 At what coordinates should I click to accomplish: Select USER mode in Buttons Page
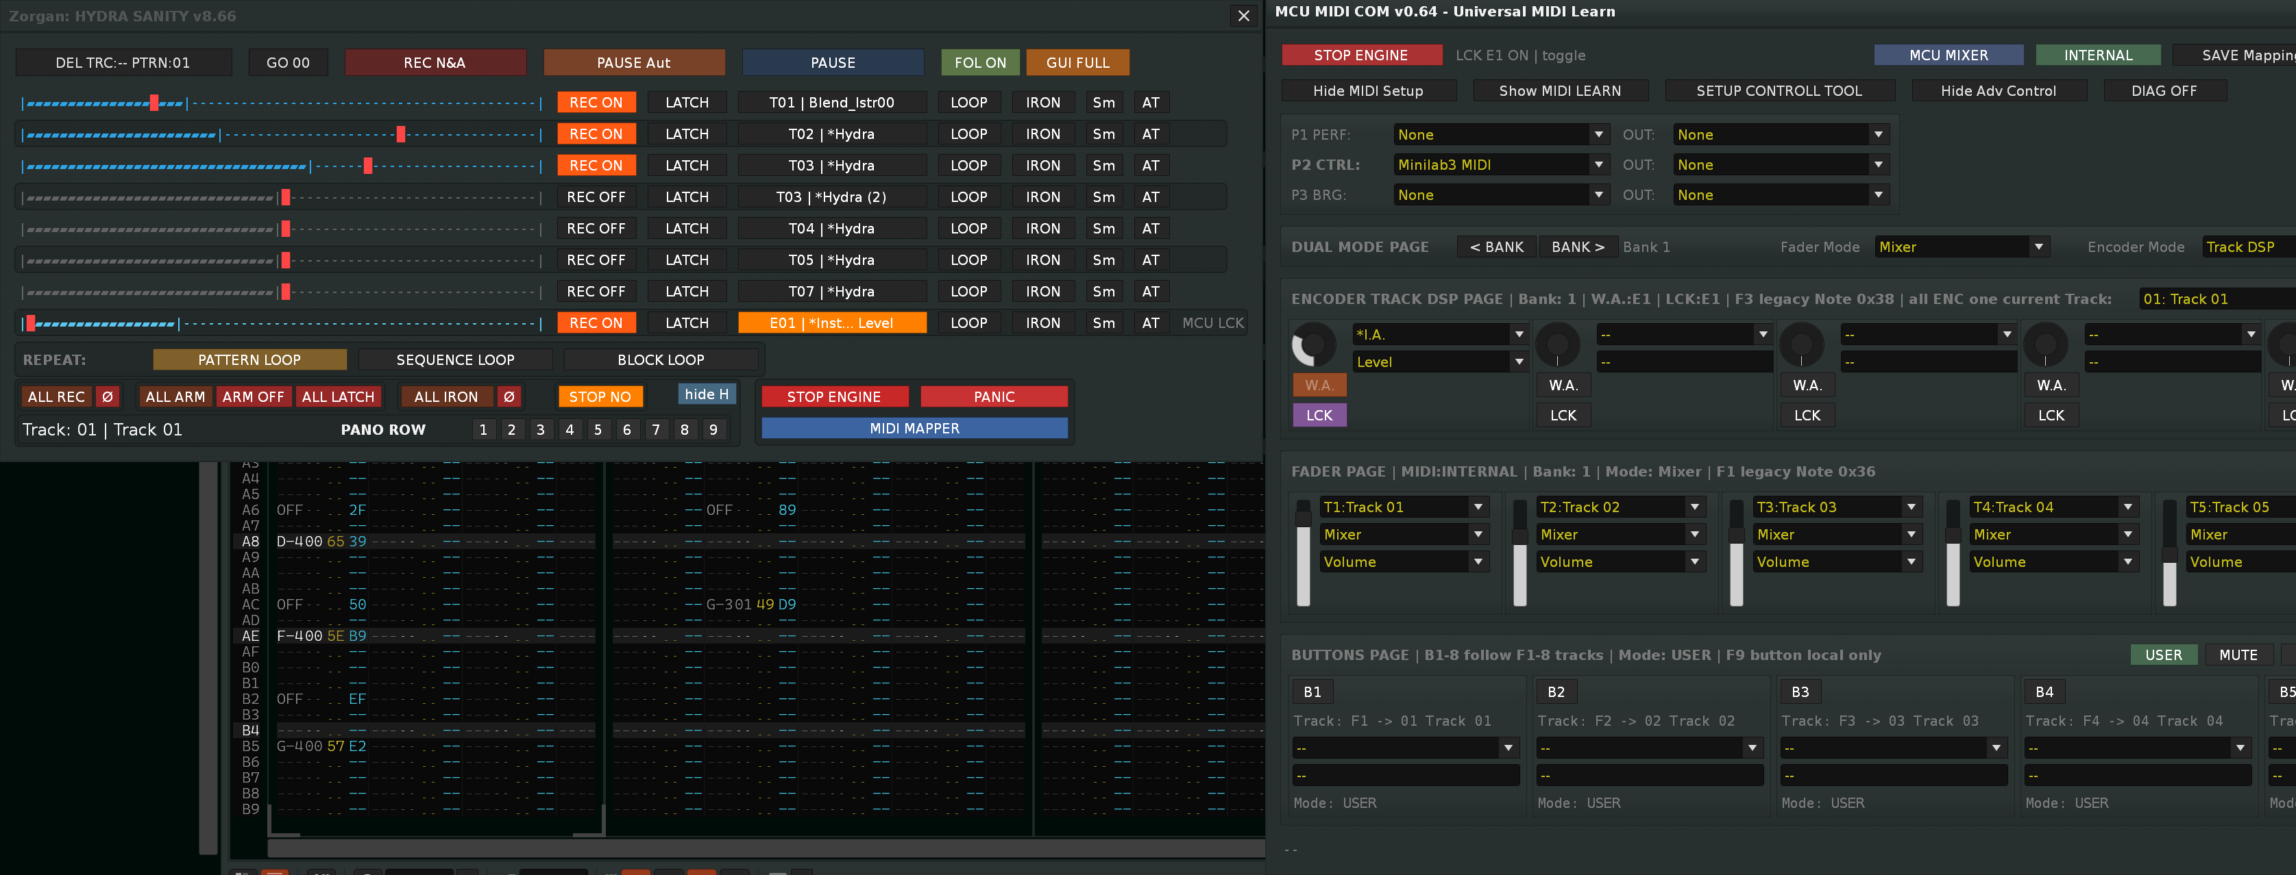tap(2163, 655)
